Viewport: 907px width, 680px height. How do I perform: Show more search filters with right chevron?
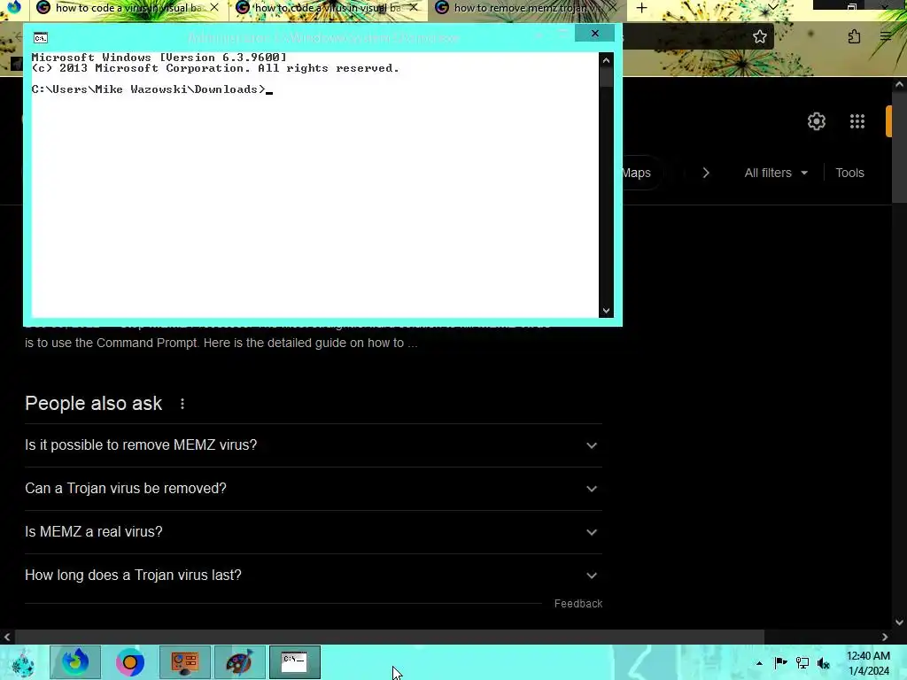706,173
